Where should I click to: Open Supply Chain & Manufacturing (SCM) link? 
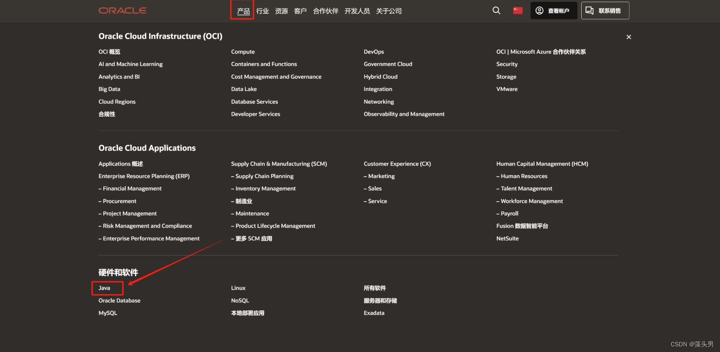coord(279,164)
